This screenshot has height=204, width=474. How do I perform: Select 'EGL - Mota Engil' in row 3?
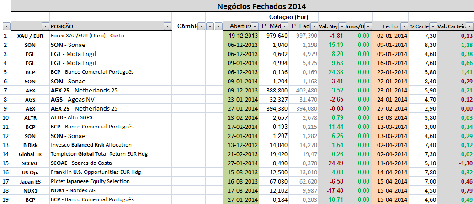point(111,54)
